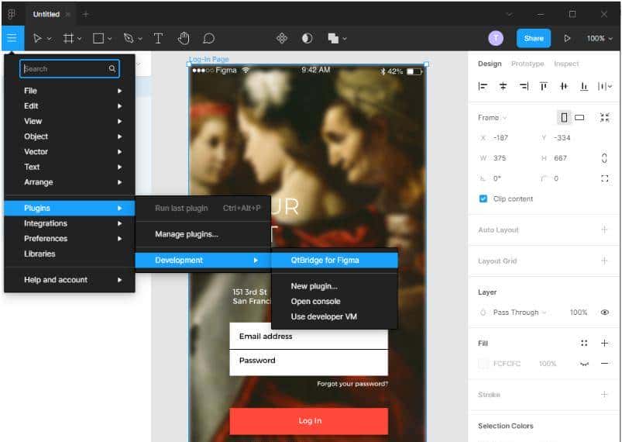Select the Pen tool icon
622x442 pixels.
(x=128, y=38)
